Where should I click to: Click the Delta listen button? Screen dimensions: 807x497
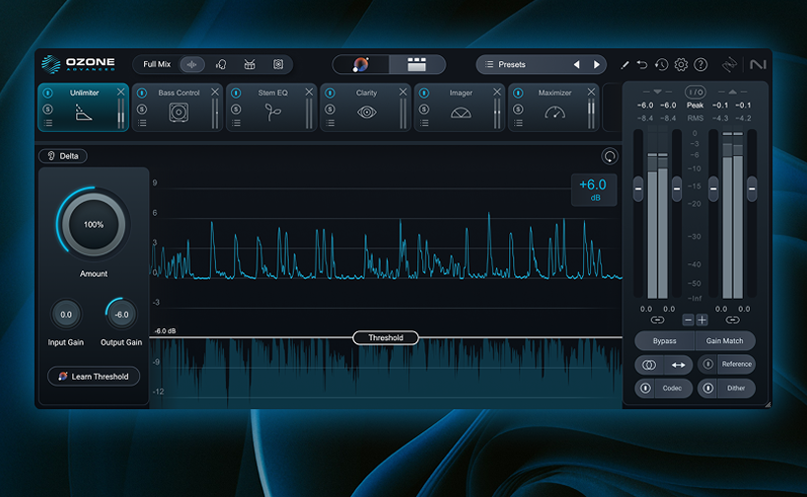click(63, 156)
